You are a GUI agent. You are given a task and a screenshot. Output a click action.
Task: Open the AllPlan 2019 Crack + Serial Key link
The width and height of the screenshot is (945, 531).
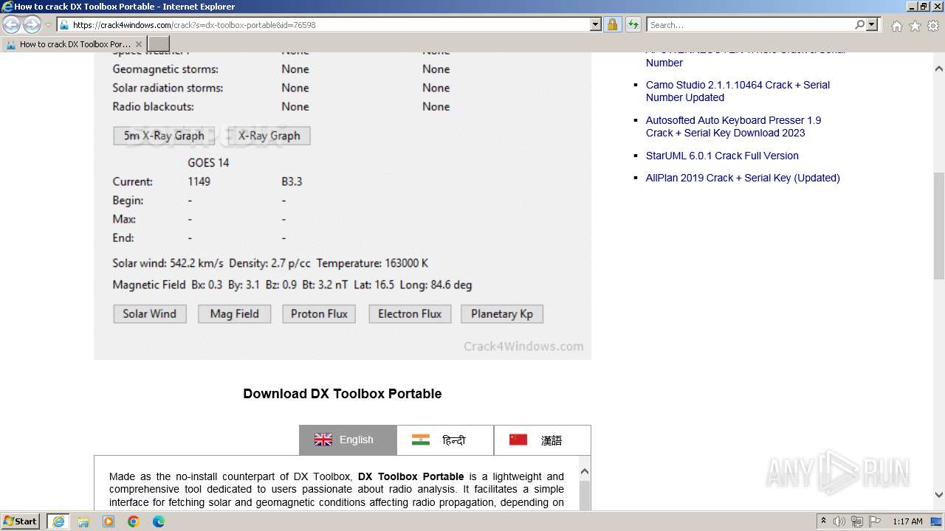743,178
